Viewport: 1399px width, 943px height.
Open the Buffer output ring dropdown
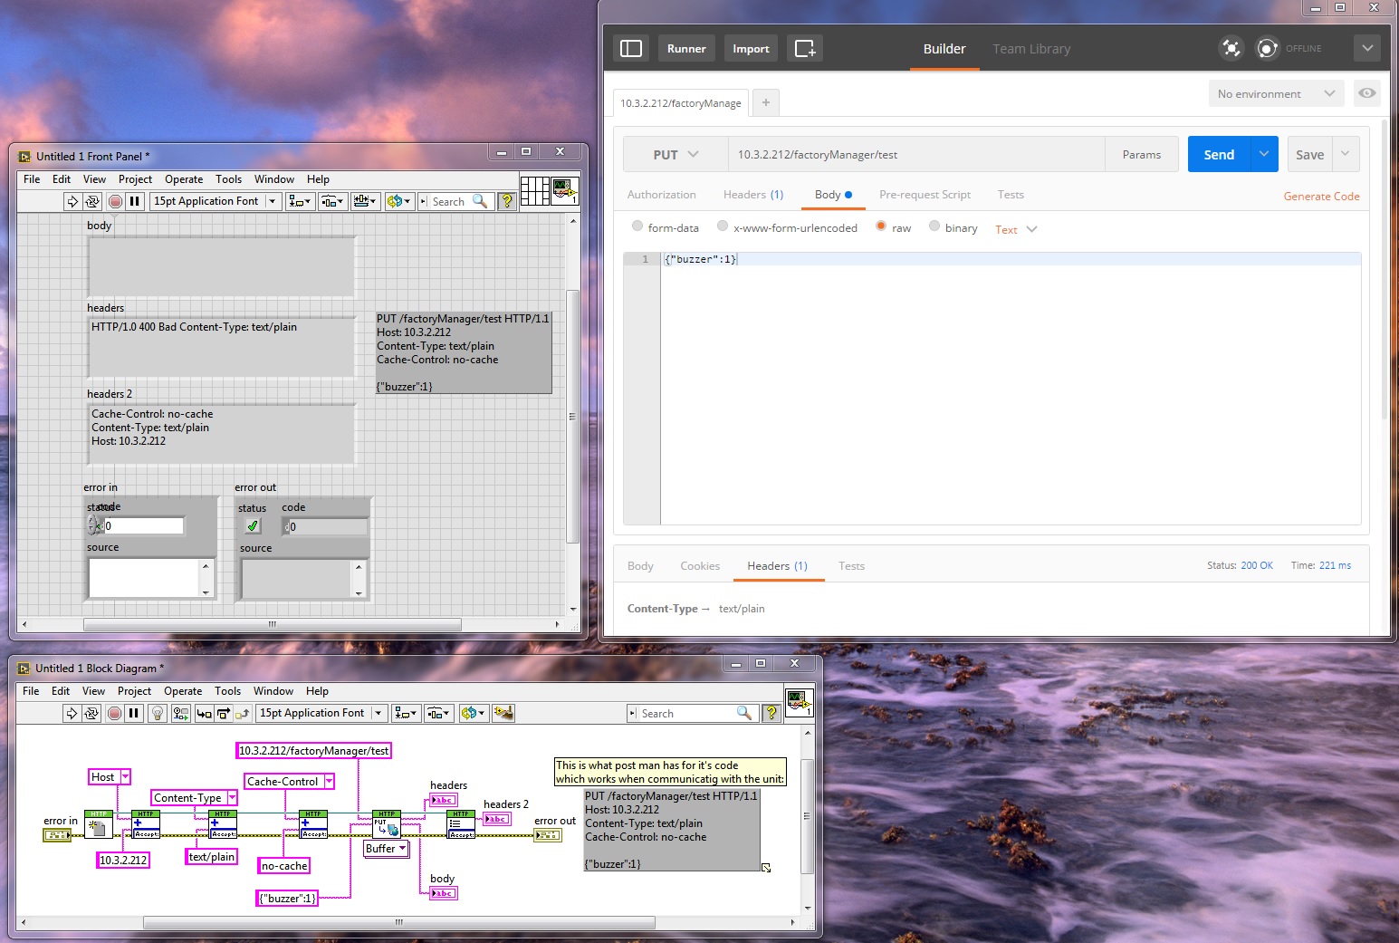pos(402,849)
